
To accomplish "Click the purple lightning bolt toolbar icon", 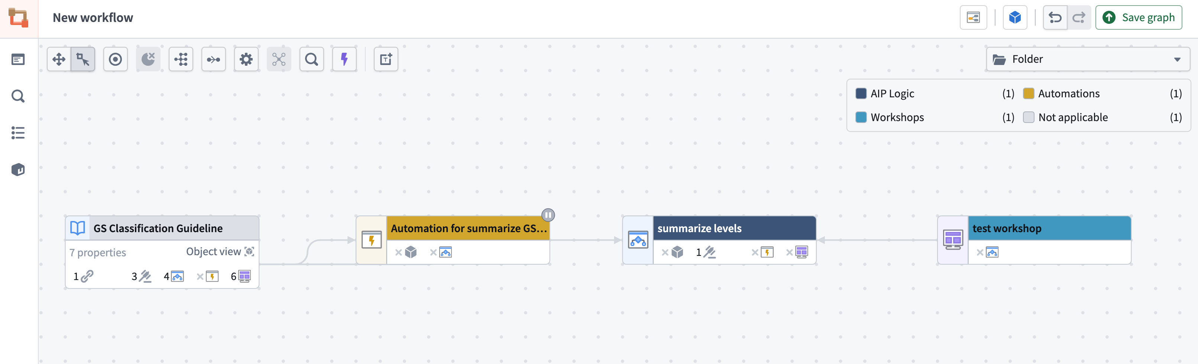I will 344,59.
